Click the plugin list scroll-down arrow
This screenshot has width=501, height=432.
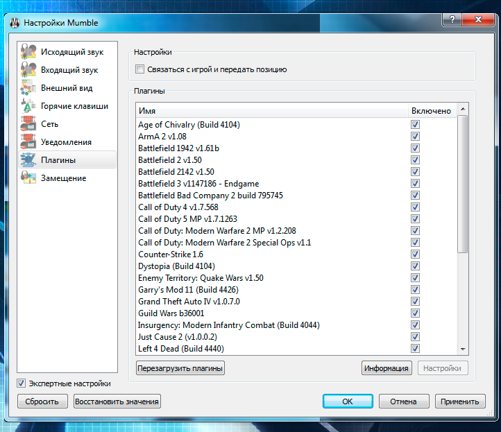(x=463, y=349)
